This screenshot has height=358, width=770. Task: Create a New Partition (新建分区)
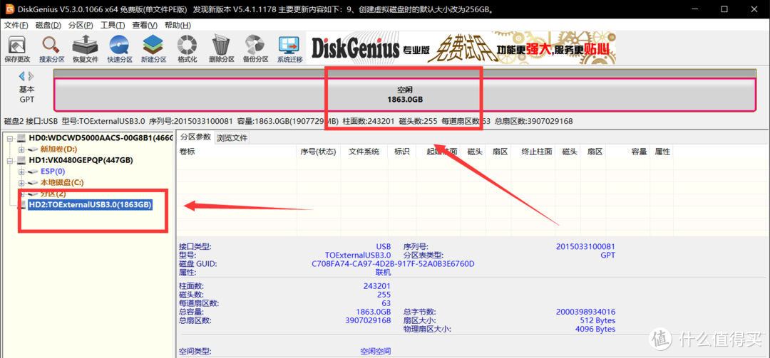pyautogui.click(x=153, y=49)
